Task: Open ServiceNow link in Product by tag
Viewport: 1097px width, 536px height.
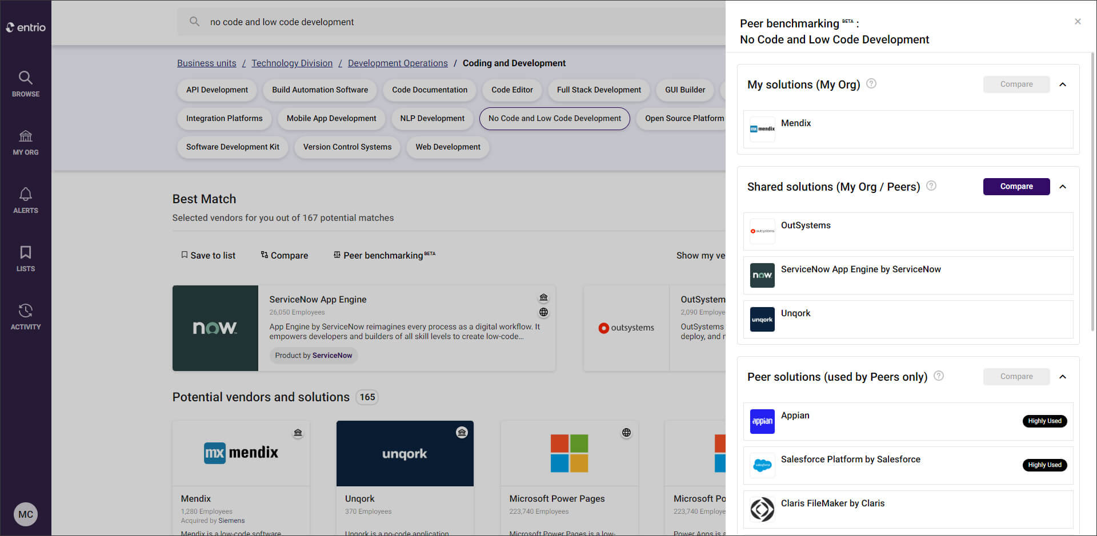Action: 332,355
